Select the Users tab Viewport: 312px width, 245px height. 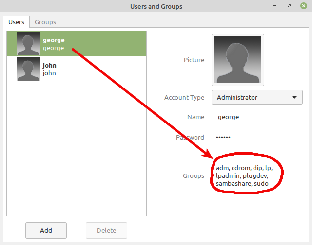[x=16, y=22]
